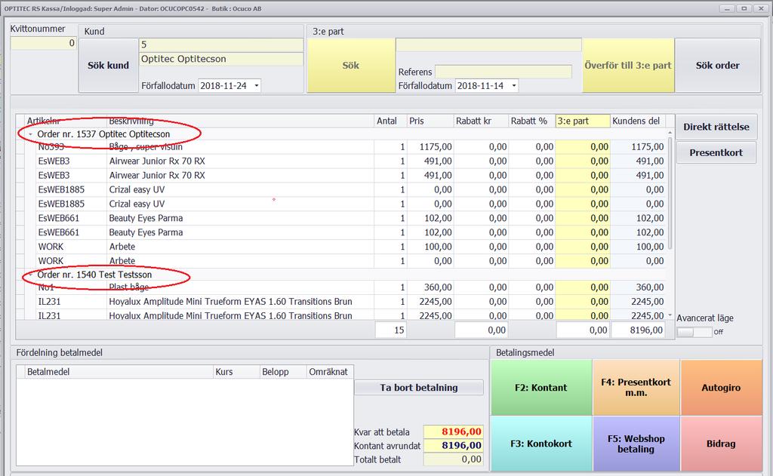The height and width of the screenshot is (476, 773).
Task: Click the order list vertical scrollbar thumb
Action: pyautogui.click(x=670, y=193)
